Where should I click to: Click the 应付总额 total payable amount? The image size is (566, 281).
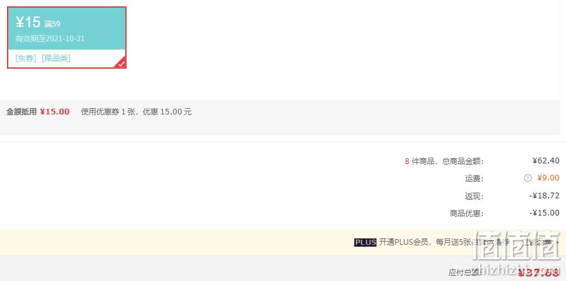click(x=538, y=273)
